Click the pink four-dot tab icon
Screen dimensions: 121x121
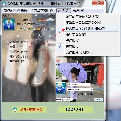pyautogui.click(x=7, y=36)
